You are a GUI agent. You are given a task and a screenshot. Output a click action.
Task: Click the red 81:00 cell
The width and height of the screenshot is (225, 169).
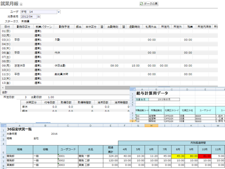coord(205,156)
